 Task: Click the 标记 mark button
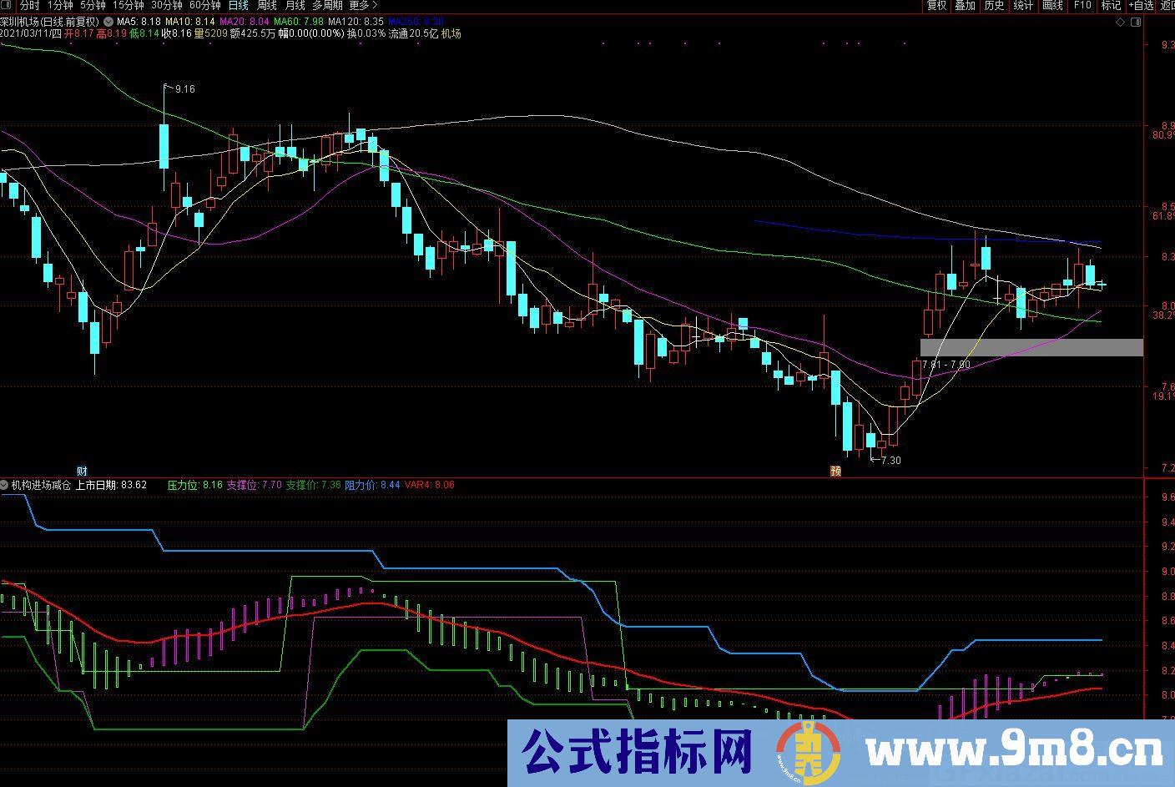click(x=1111, y=5)
